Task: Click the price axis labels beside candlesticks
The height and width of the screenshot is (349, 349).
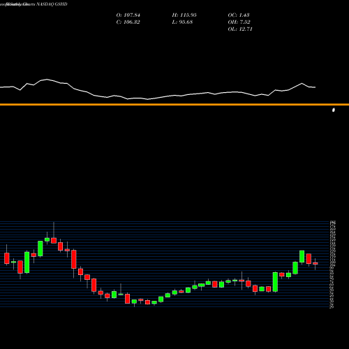Action: point(332,265)
